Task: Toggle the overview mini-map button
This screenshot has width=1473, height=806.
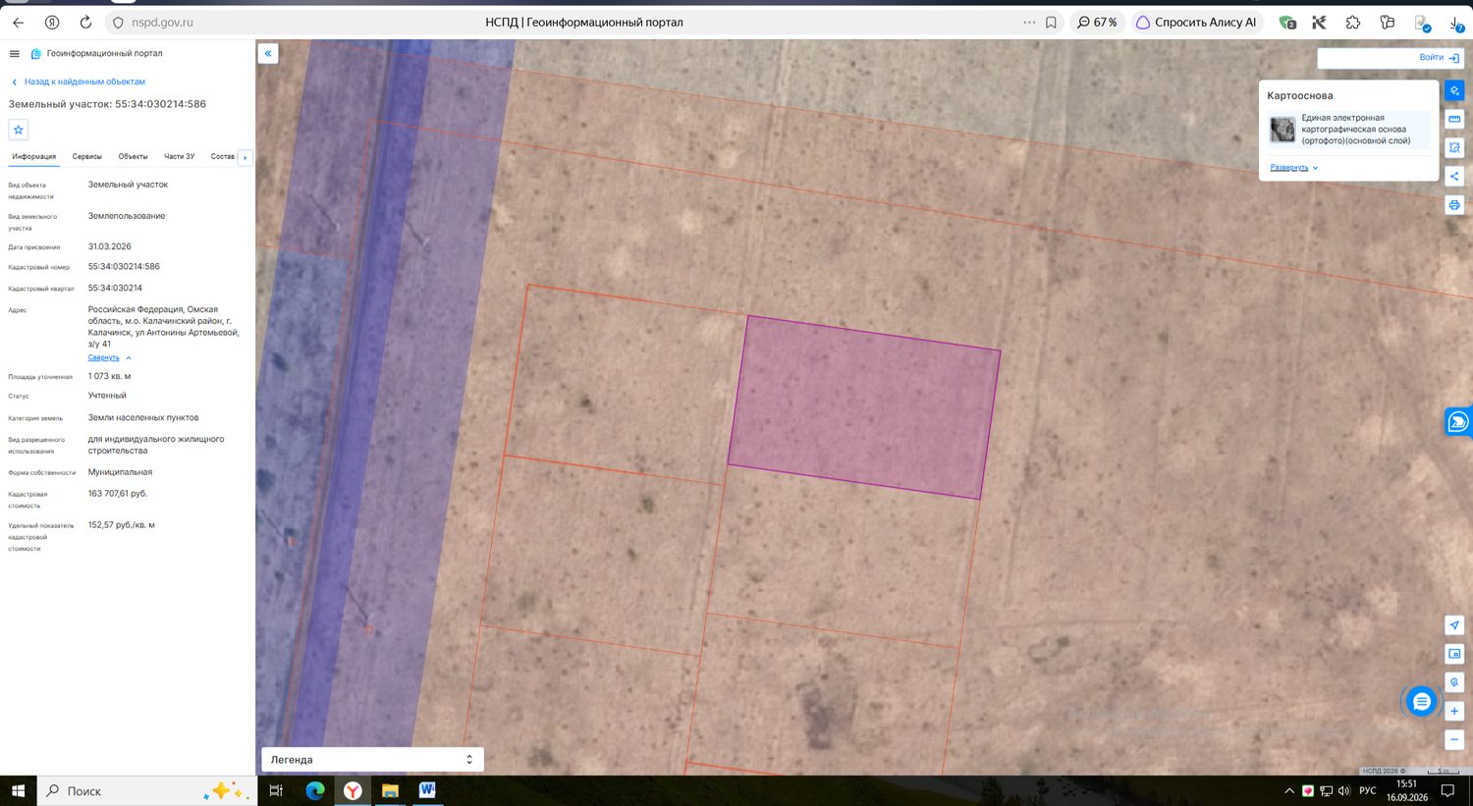Action: tap(1454, 654)
